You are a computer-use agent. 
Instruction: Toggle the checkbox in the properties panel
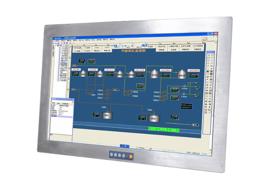(x=59, y=112)
